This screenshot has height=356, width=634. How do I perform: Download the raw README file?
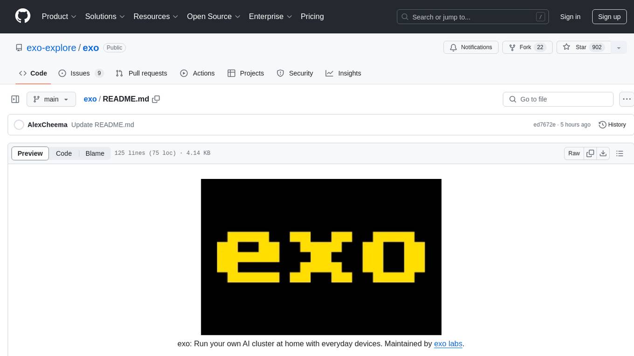pos(603,153)
